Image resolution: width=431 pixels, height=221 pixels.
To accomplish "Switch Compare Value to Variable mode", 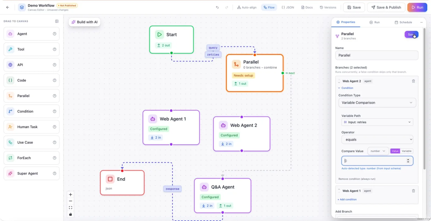I will coord(406,151).
